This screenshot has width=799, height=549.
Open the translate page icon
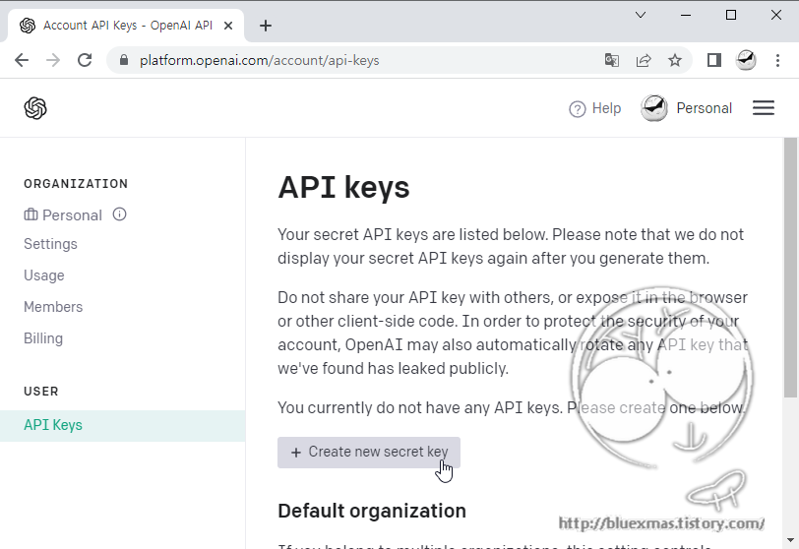click(611, 61)
